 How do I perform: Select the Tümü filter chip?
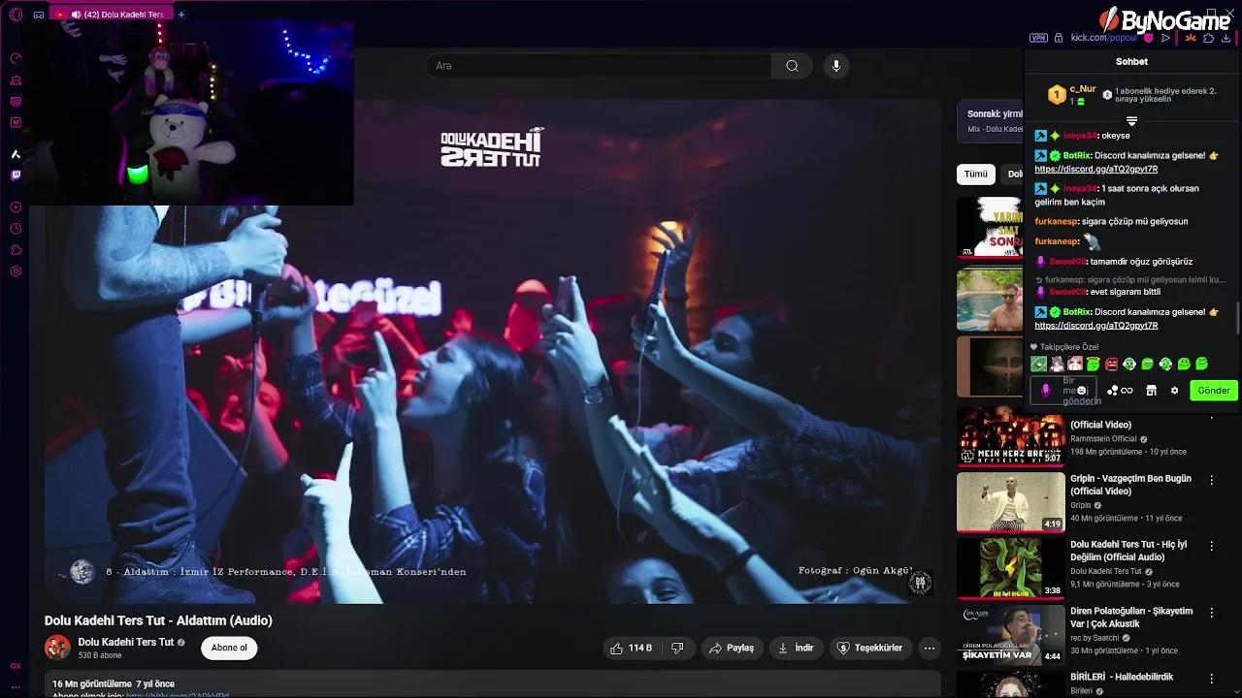tap(975, 174)
